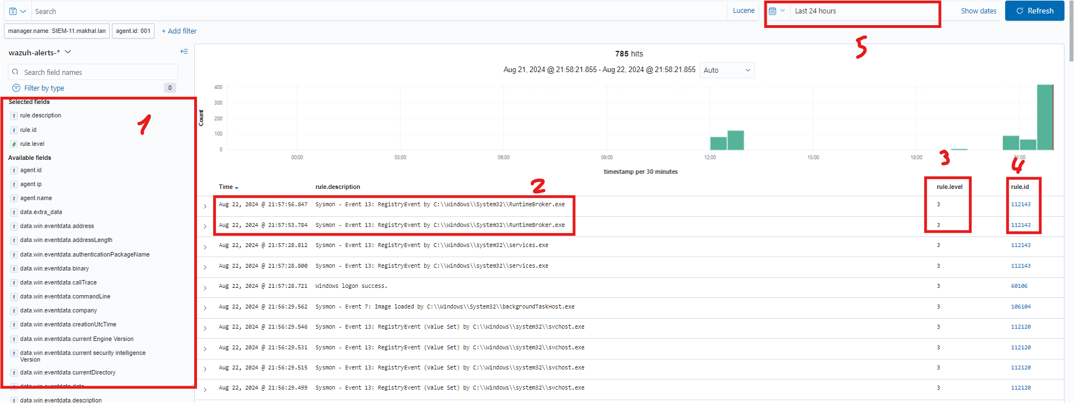Open the Auto interval dropdown
1074x403 pixels.
[x=726, y=70]
